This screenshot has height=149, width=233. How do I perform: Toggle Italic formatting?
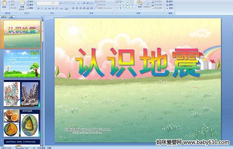[42, 9]
